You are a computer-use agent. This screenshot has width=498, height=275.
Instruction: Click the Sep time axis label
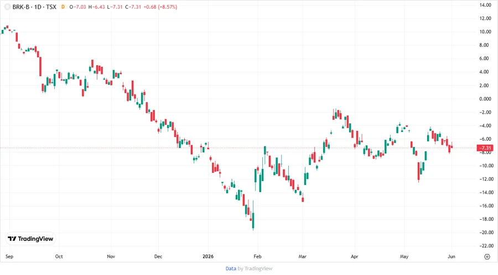pyautogui.click(x=9, y=256)
